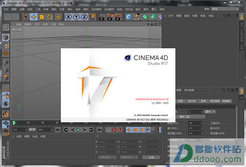Enable Model mode cube in left sidebar
The height and width of the screenshot is (167, 246).
tap(6, 38)
